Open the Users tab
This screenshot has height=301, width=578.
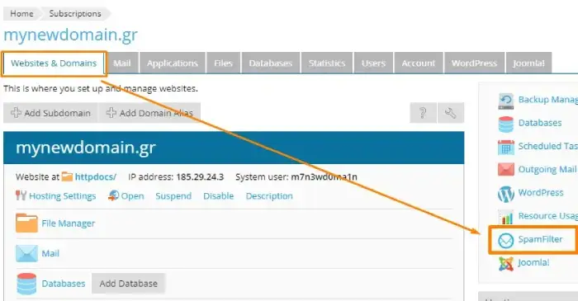[x=373, y=63]
